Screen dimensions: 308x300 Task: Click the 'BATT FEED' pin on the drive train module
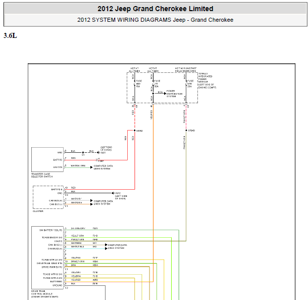56,281
